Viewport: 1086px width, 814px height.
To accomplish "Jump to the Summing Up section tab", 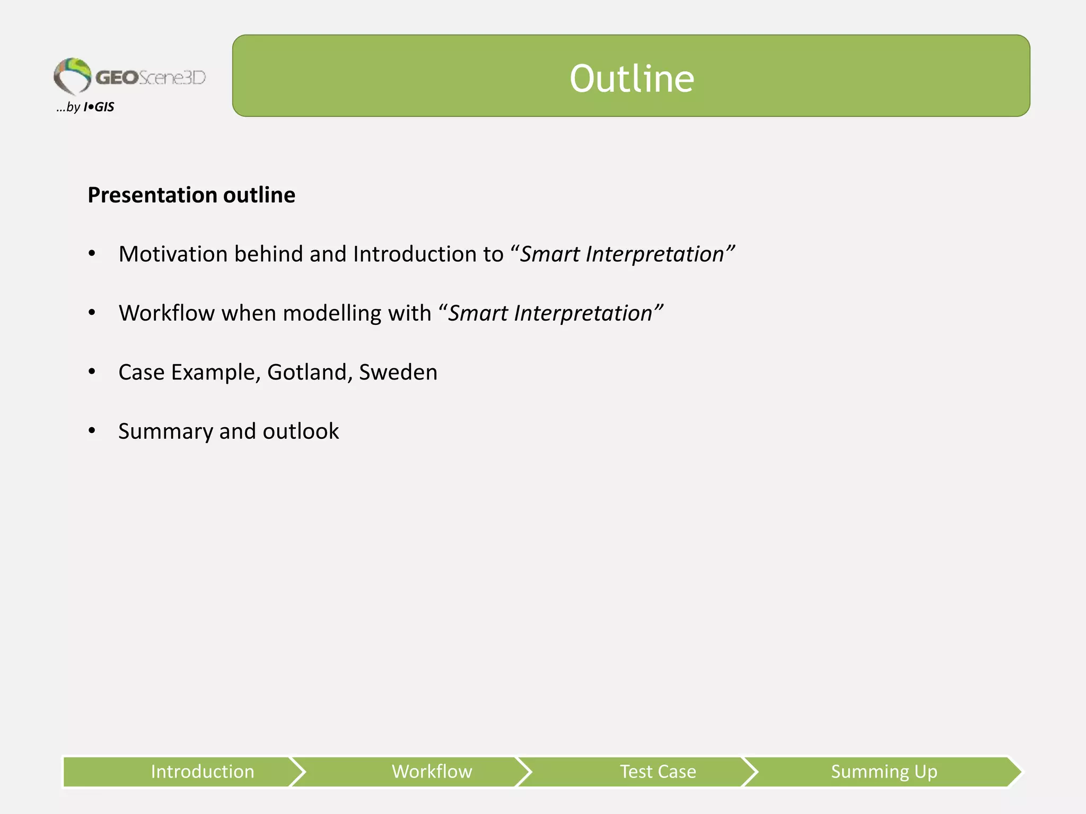I will 884,772.
